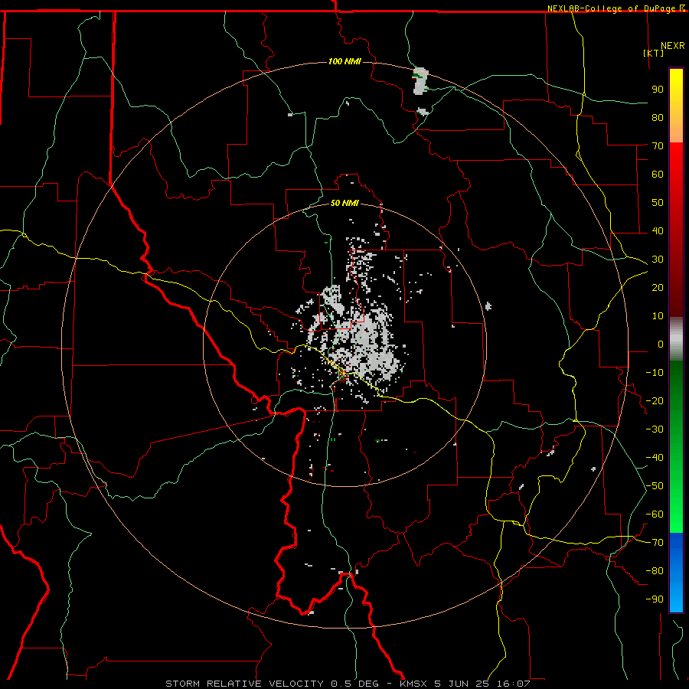This screenshot has height=689, width=689.
Task: Click the 0 value on the velocity scale
Action: point(661,344)
